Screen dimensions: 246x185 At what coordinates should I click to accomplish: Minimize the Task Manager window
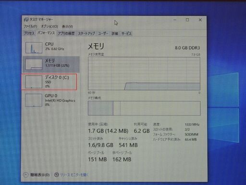pyautogui.click(x=175, y=20)
